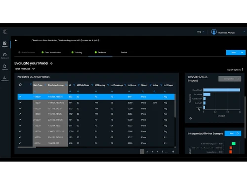Collapse the Test Results section chevron
This screenshot has height=185, width=247.
pyautogui.click(x=33, y=69)
